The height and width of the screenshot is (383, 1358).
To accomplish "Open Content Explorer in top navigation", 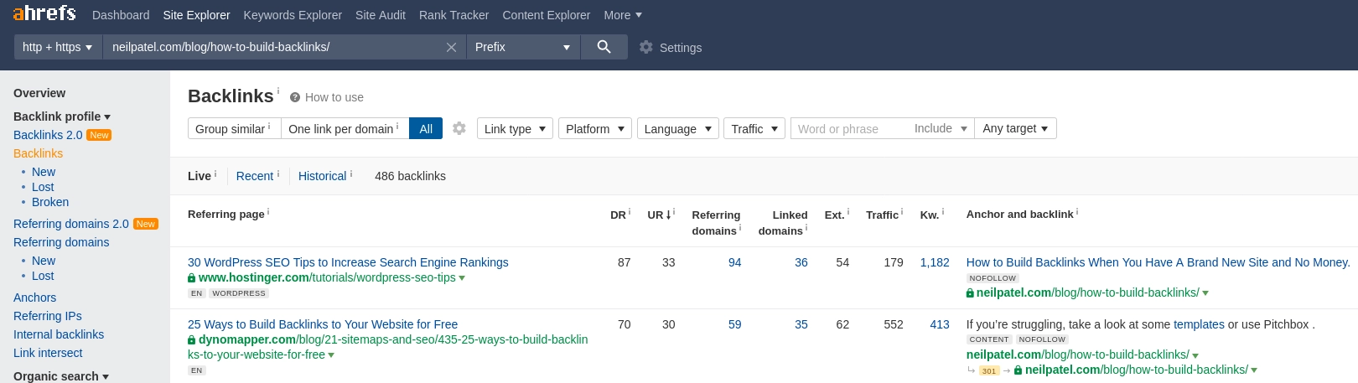I will click(x=547, y=15).
